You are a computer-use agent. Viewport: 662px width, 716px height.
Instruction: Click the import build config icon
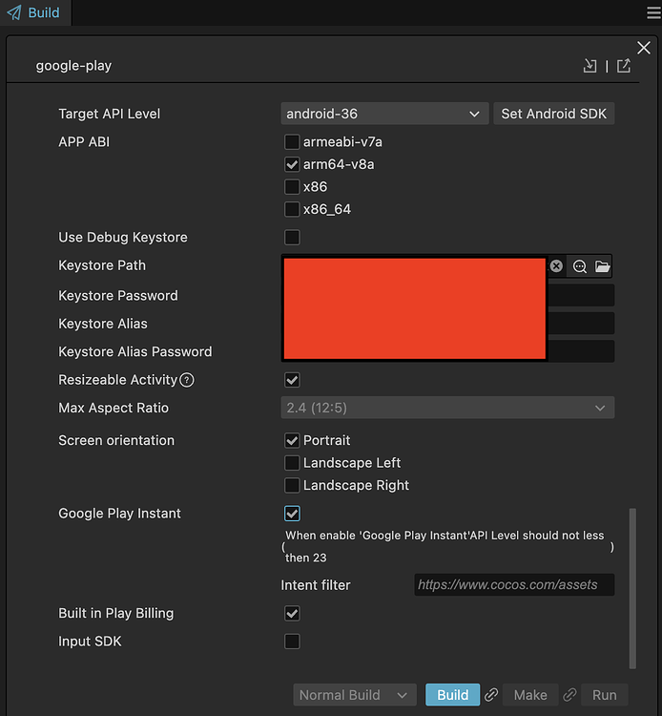pos(590,66)
